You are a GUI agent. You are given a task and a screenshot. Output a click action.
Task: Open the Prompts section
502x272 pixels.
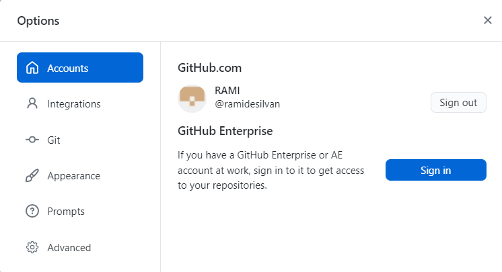(x=66, y=212)
